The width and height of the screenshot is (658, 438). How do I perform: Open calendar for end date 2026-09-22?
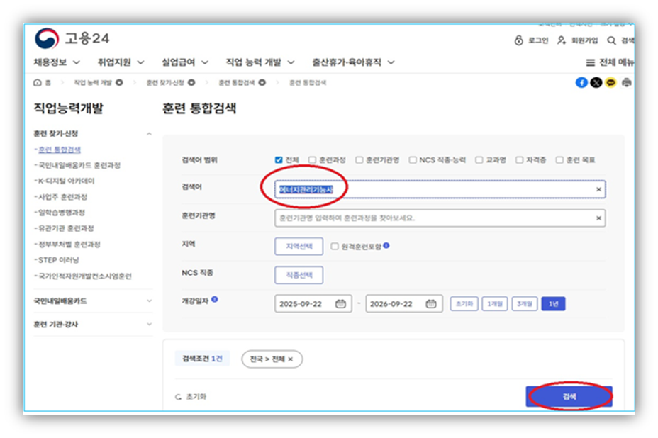click(431, 303)
